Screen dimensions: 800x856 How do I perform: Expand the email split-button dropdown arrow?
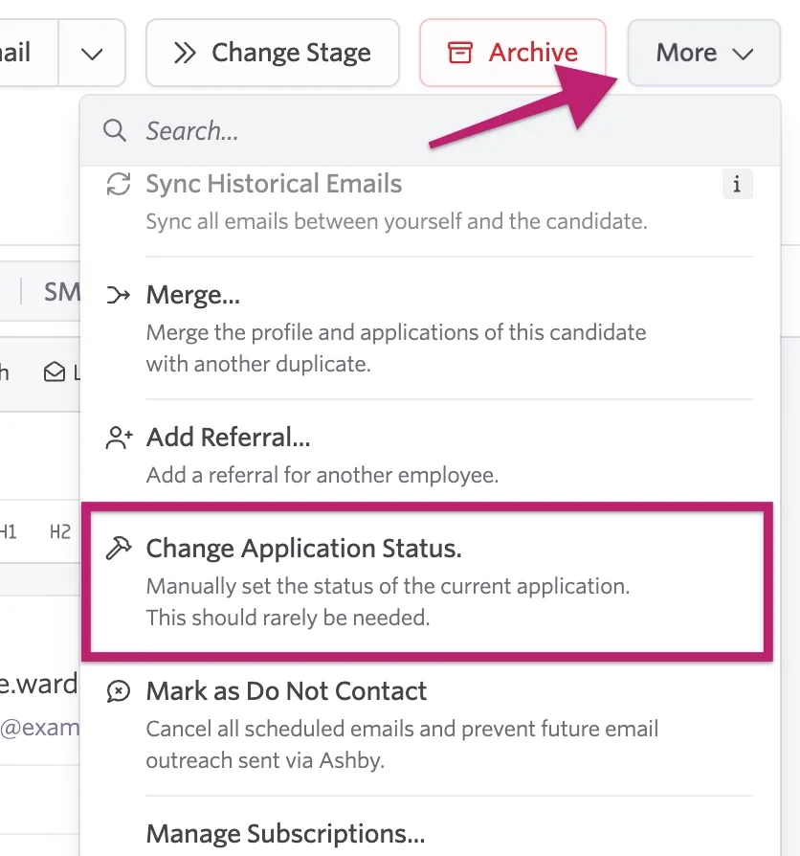[92, 53]
